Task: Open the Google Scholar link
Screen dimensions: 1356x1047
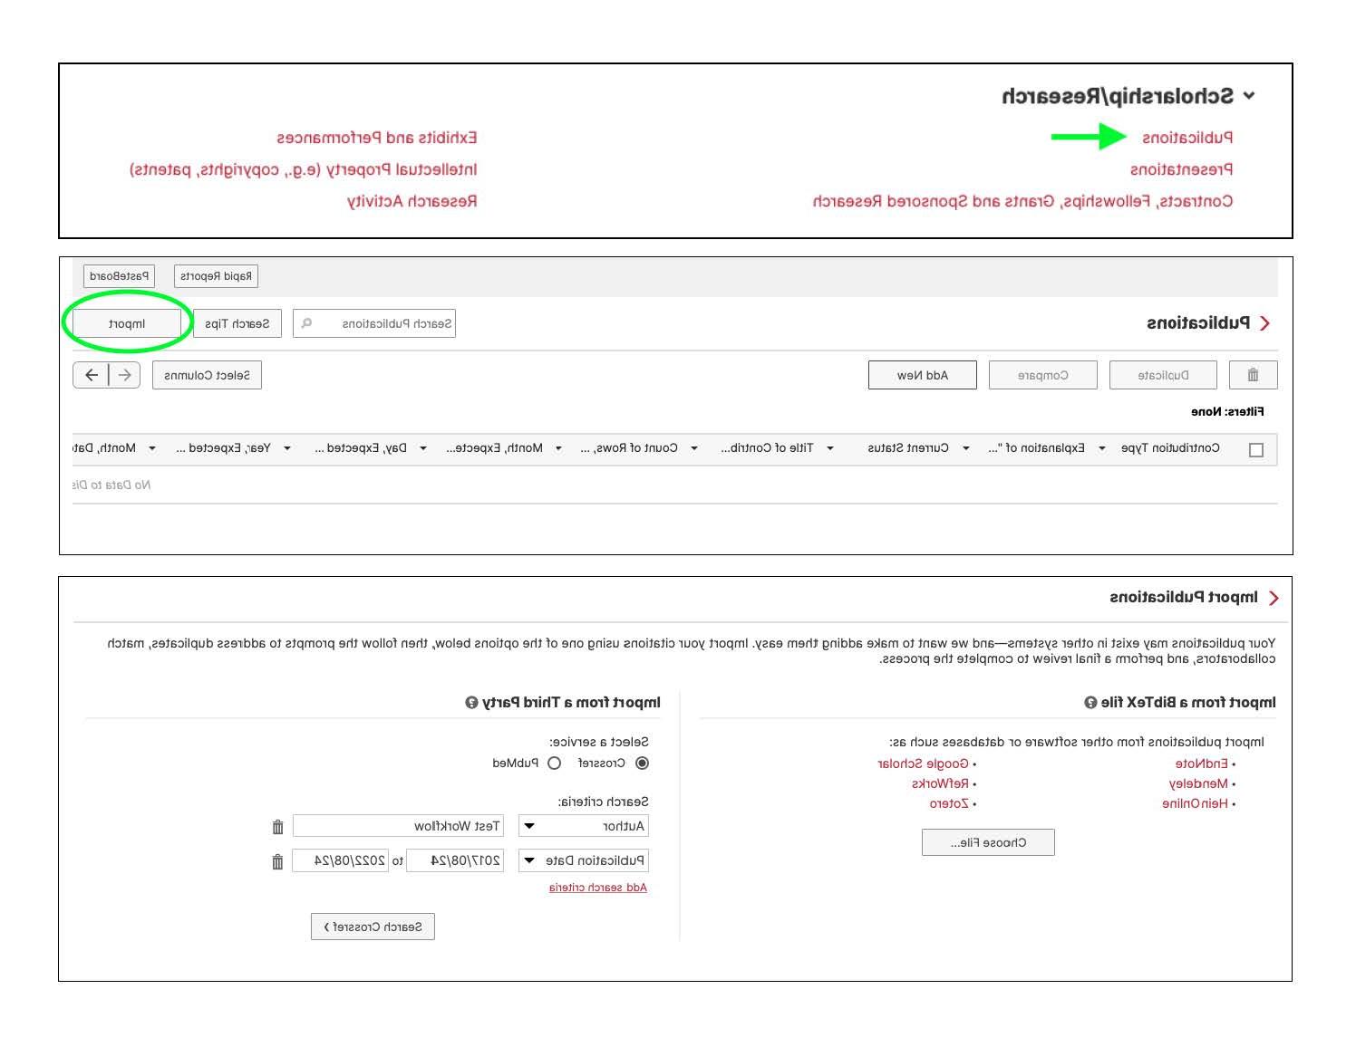Action: coord(923,764)
